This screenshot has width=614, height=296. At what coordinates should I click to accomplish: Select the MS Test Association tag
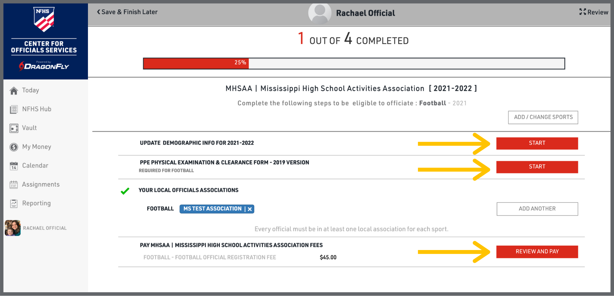point(212,209)
